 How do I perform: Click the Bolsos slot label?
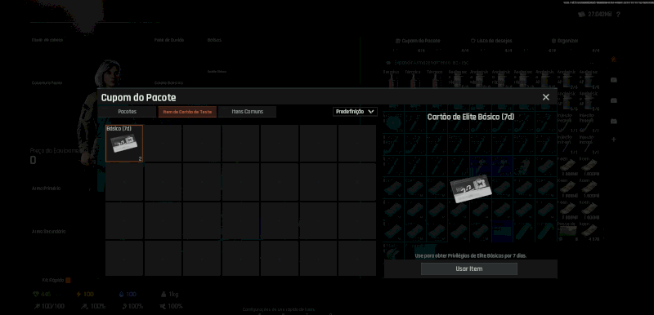tap(214, 40)
